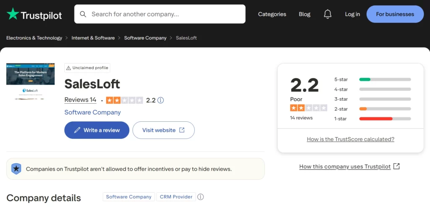Click the info icon beside CRM Provider
430x207 pixels.
pyautogui.click(x=201, y=197)
